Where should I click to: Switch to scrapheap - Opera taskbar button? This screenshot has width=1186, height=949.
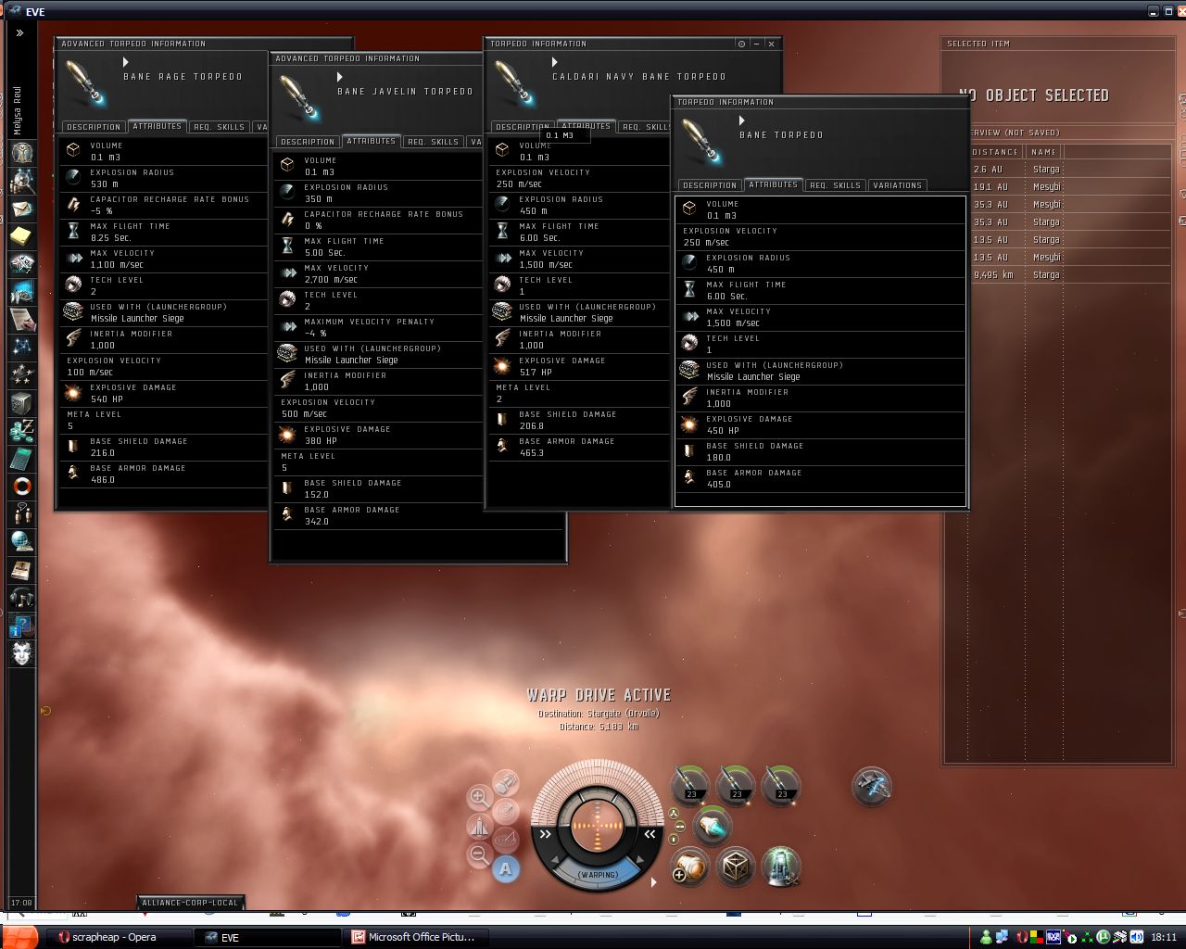tap(120, 937)
